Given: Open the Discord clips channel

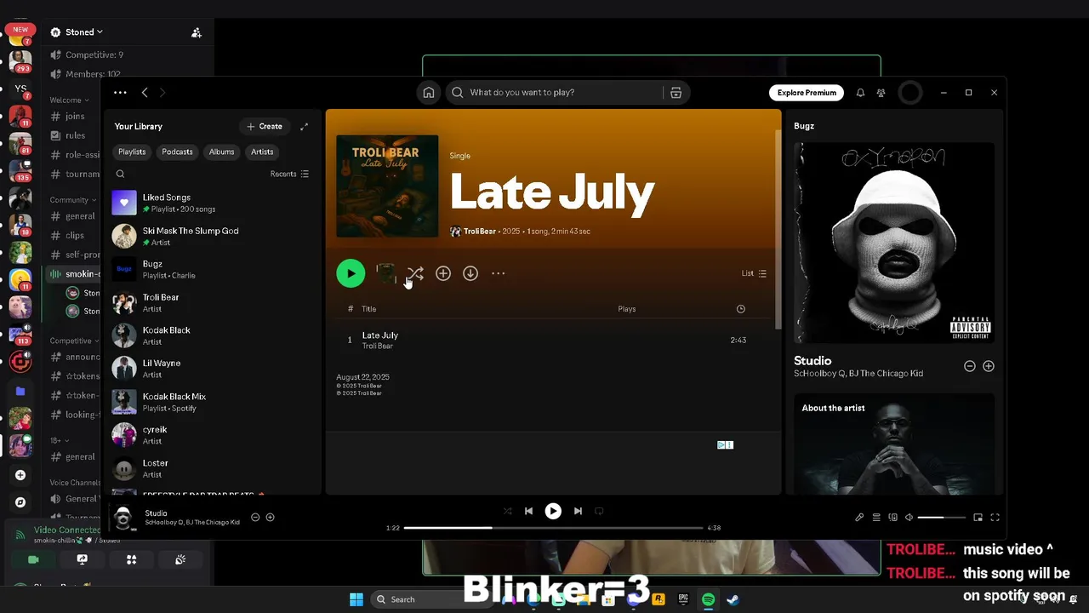Looking at the screenshot, I should (x=73, y=236).
